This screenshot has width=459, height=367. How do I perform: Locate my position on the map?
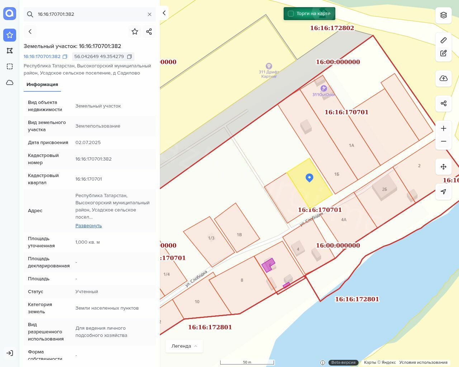coord(444,192)
